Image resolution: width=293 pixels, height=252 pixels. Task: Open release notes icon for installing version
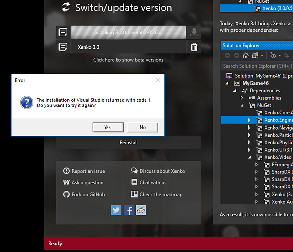63,32
